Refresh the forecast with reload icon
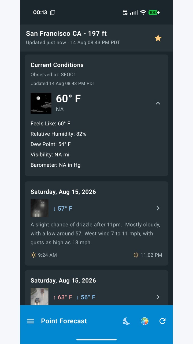Screen dimensions: 193x344 point(162,321)
